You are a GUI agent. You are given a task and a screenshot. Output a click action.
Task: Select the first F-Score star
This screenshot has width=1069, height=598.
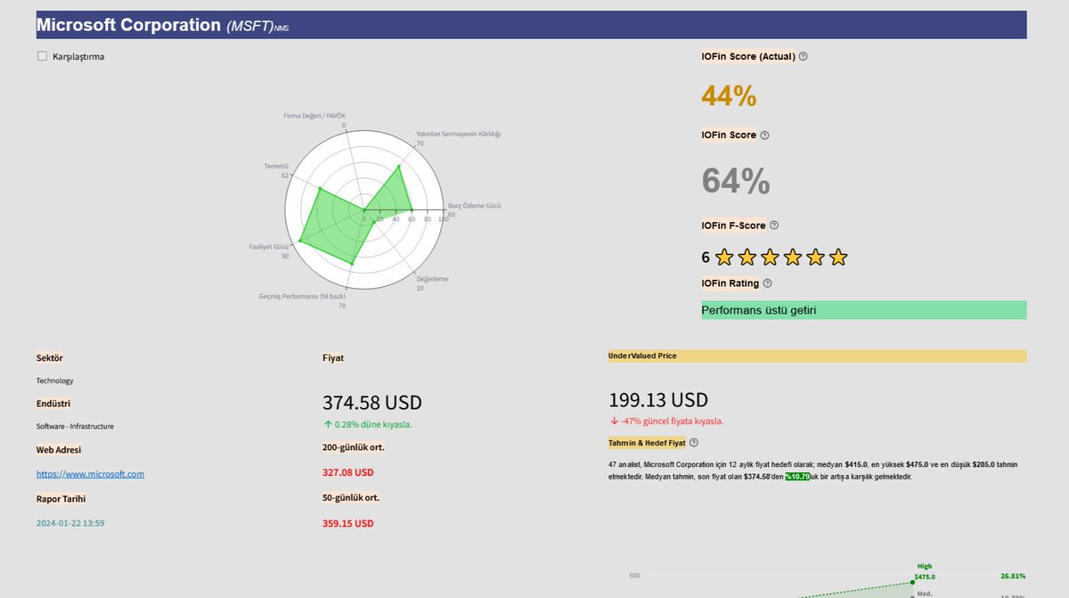tap(724, 258)
